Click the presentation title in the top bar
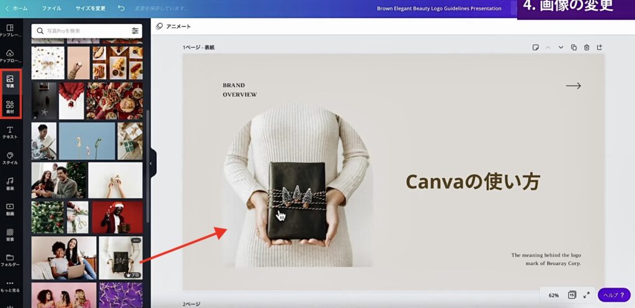This screenshot has width=635, height=308. [x=439, y=9]
